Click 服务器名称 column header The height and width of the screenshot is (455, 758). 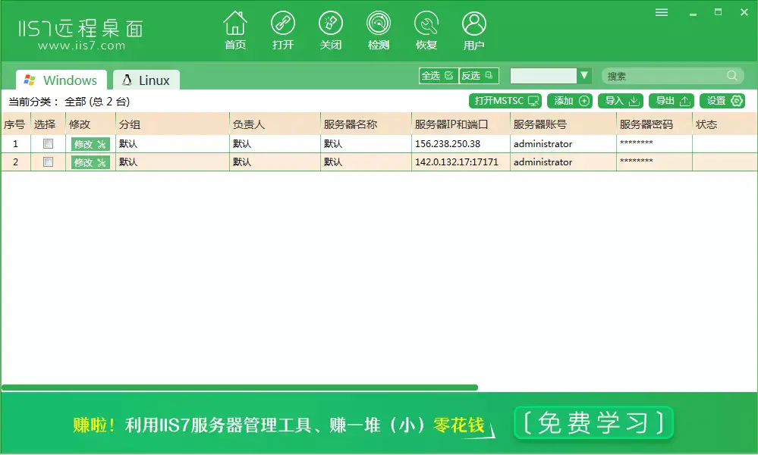366,124
